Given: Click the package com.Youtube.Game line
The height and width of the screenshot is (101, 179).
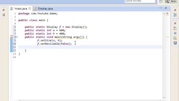Looking at the screenshot, I should click(38, 13).
